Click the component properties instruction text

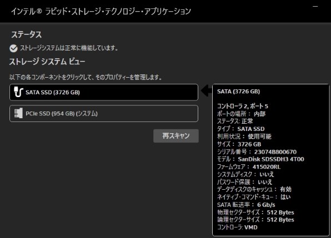pos(86,77)
